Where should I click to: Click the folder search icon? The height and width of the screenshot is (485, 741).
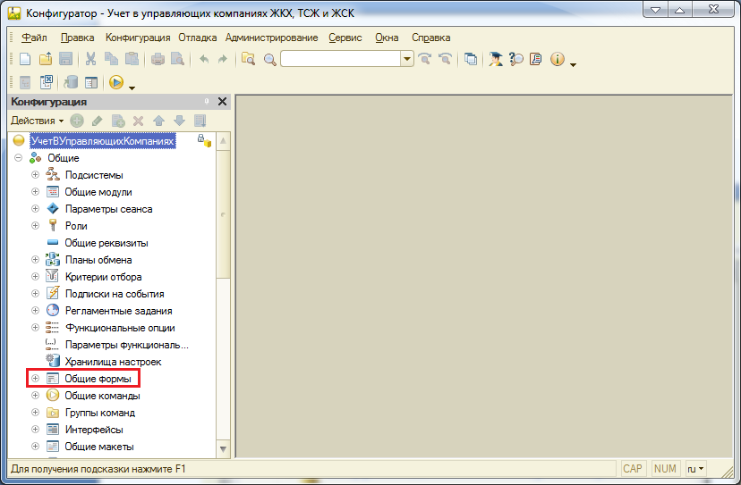click(248, 59)
